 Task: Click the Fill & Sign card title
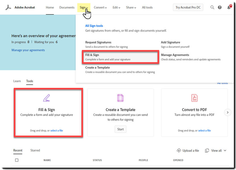point(47,110)
